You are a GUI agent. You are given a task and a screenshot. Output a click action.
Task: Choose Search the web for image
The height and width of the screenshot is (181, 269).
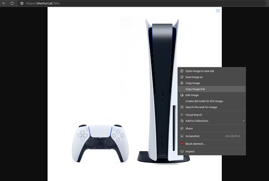pyautogui.click(x=212, y=107)
